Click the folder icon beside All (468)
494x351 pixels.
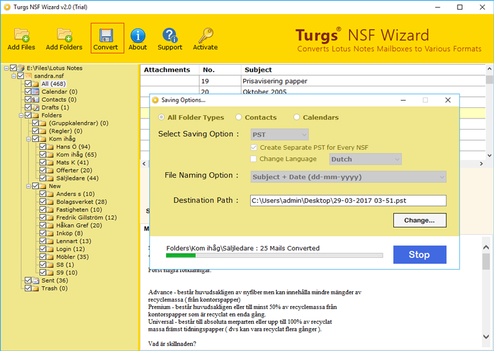pyautogui.click(x=36, y=84)
